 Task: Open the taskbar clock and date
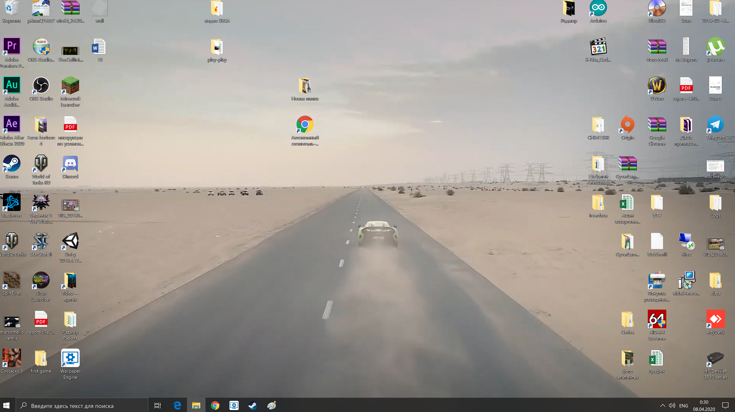(x=704, y=406)
